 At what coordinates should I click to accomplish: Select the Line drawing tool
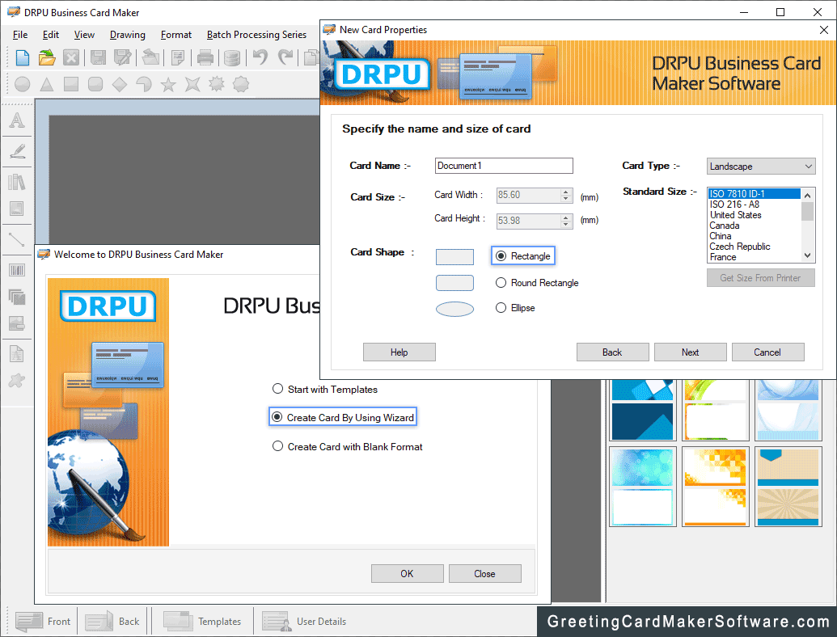17,239
